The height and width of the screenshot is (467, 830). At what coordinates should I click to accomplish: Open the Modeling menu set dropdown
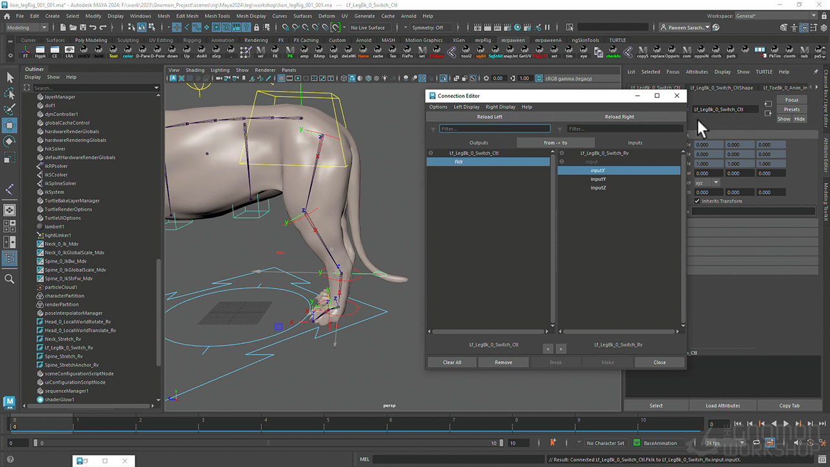pyautogui.click(x=27, y=27)
